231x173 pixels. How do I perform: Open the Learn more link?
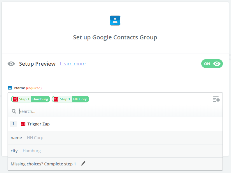coord(73,64)
